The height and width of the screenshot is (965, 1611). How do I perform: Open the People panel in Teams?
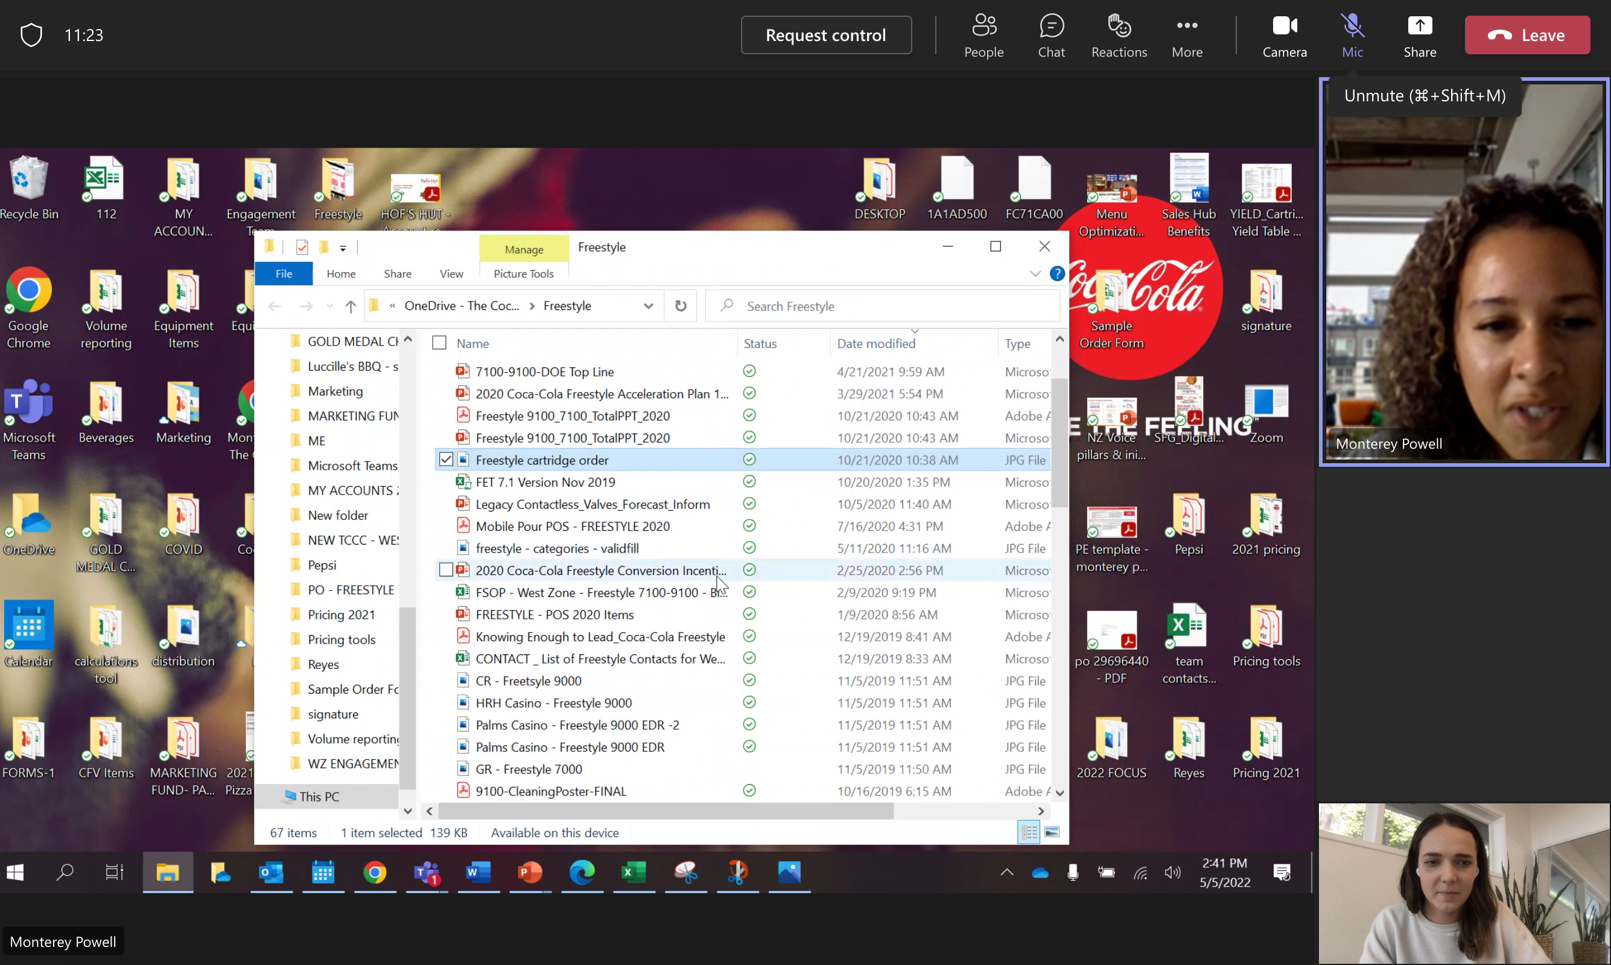(983, 35)
